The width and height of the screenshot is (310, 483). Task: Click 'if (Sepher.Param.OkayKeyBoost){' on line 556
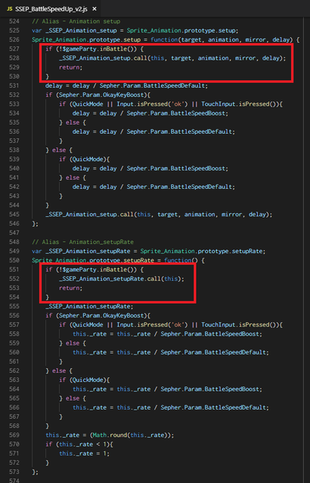[x=98, y=315]
